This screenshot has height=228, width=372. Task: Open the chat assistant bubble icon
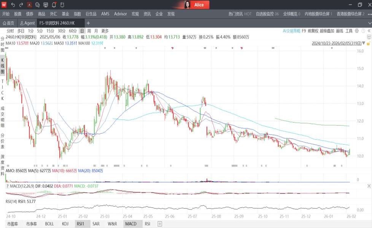point(37,5)
